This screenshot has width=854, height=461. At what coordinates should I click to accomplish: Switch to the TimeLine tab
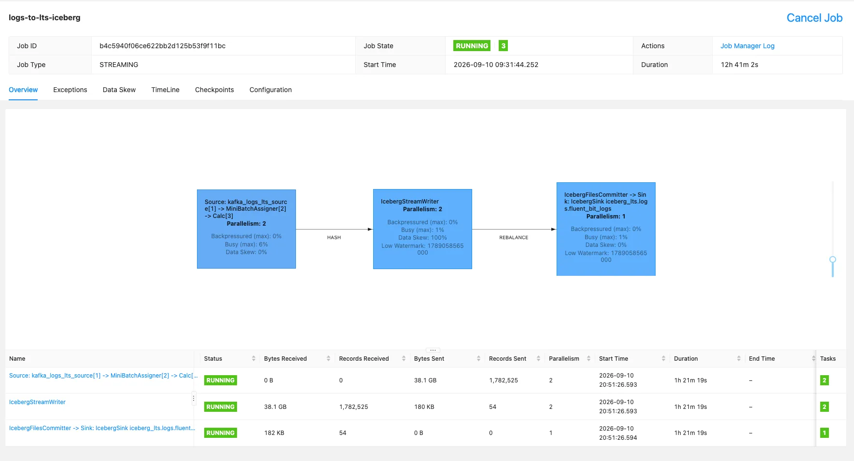(165, 90)
